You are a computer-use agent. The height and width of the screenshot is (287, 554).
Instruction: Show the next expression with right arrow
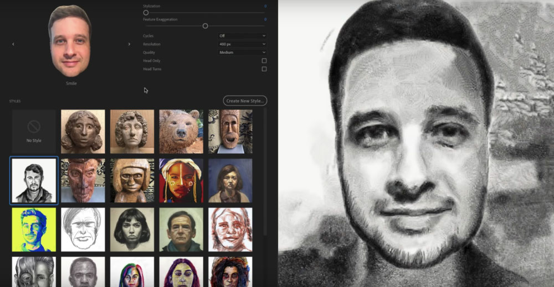(x=129, y=44)
